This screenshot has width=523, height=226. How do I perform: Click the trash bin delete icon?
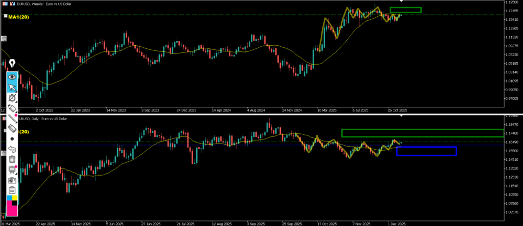pos(12,159)
